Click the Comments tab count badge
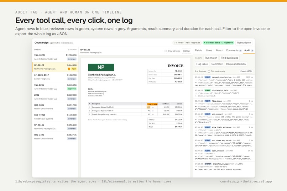Viewport: 287px width, 191px height. coord(240,51)
